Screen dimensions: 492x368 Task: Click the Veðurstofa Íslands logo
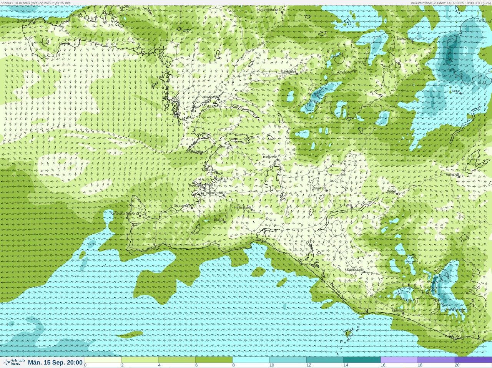pos(13,362)
